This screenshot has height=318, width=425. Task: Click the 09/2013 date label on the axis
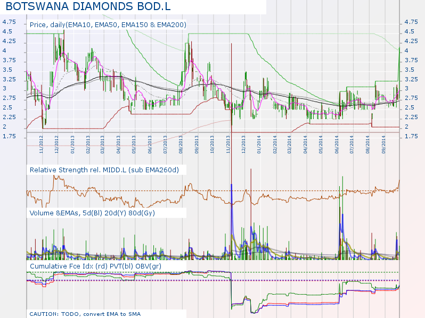click(x=197, y=145)
